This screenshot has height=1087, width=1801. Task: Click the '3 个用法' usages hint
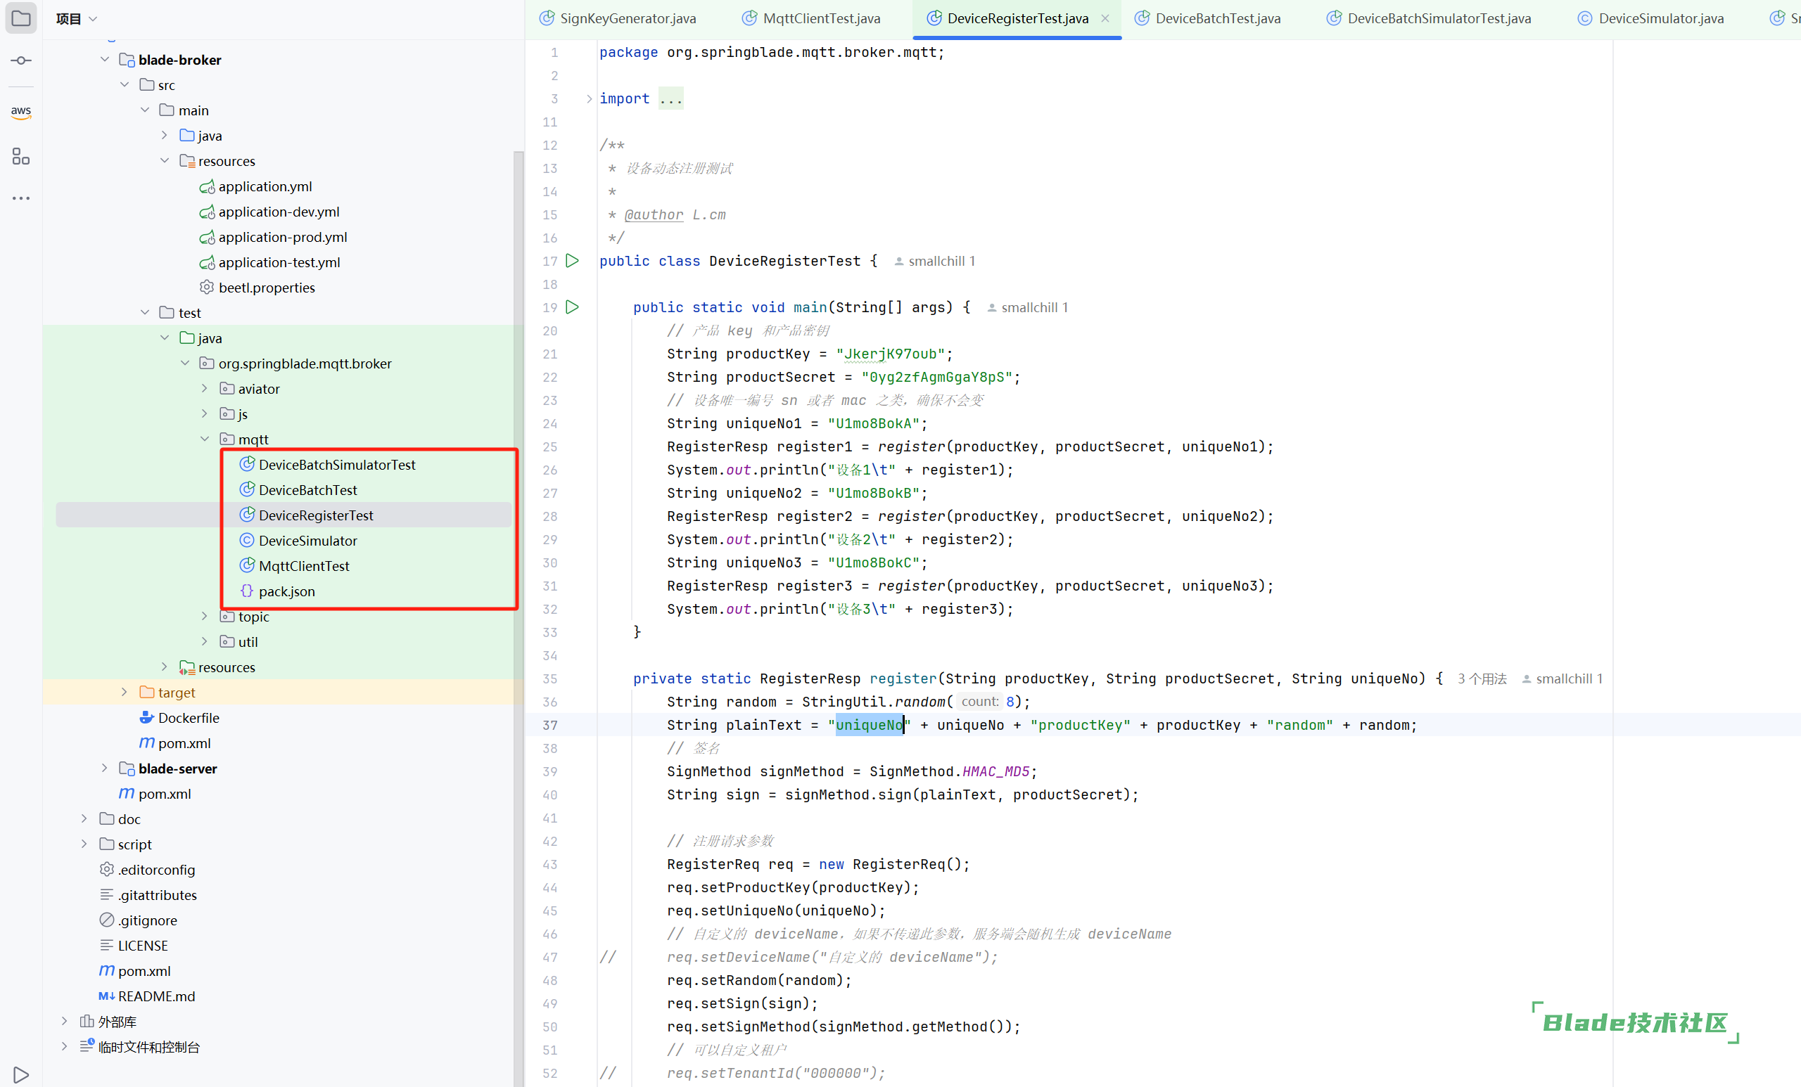[1482, 678]
